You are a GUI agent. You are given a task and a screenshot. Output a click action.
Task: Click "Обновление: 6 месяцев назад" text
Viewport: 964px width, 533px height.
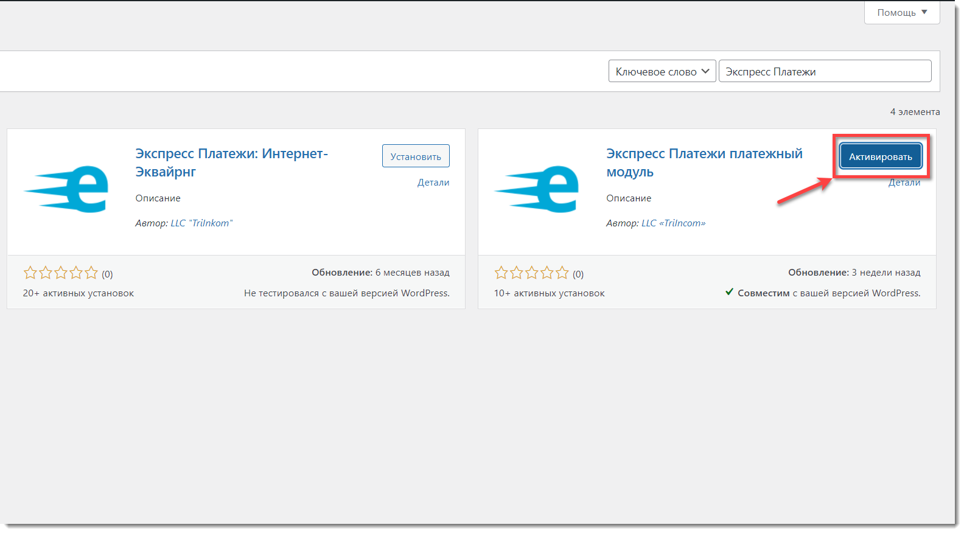coord(380,273)
